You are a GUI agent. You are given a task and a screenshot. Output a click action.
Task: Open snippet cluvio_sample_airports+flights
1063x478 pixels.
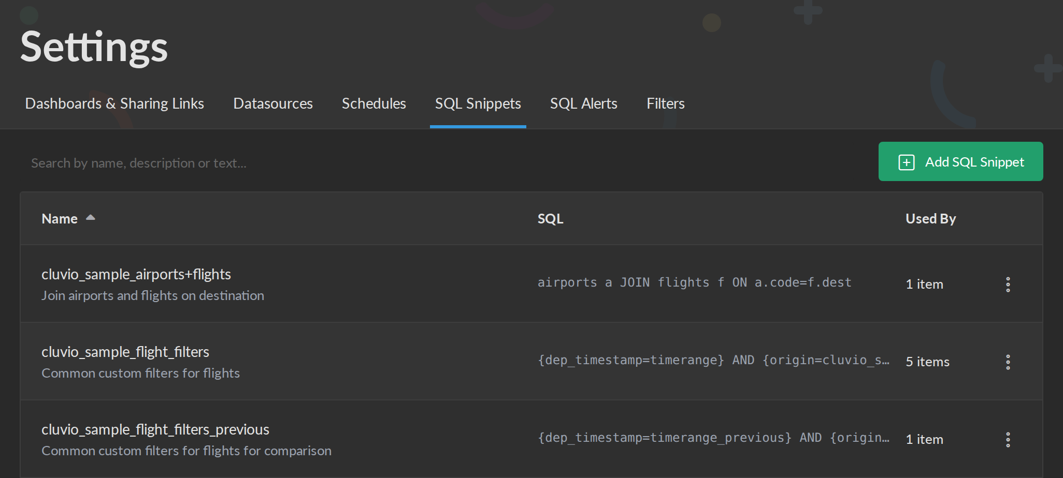tap(136, 274)
